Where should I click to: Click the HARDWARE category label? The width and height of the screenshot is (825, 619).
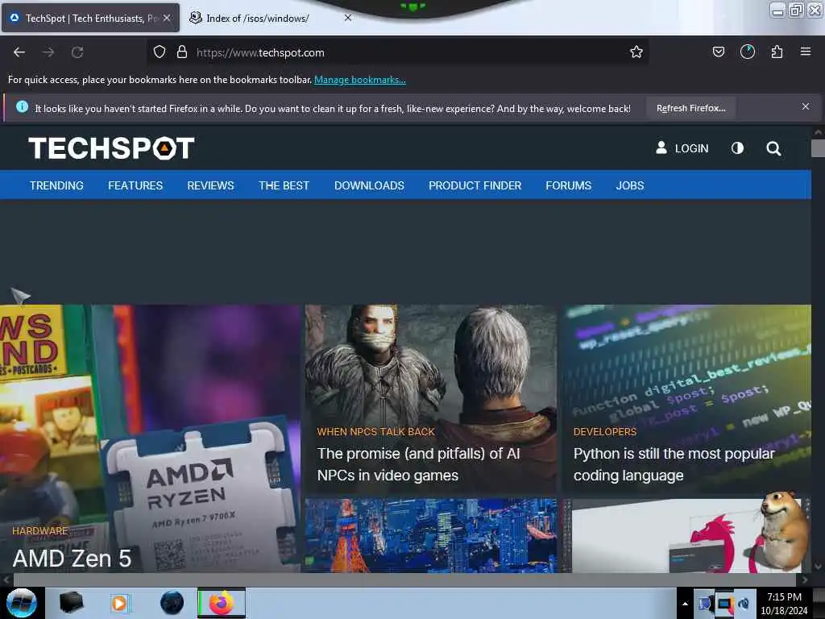tap(40, 531)
